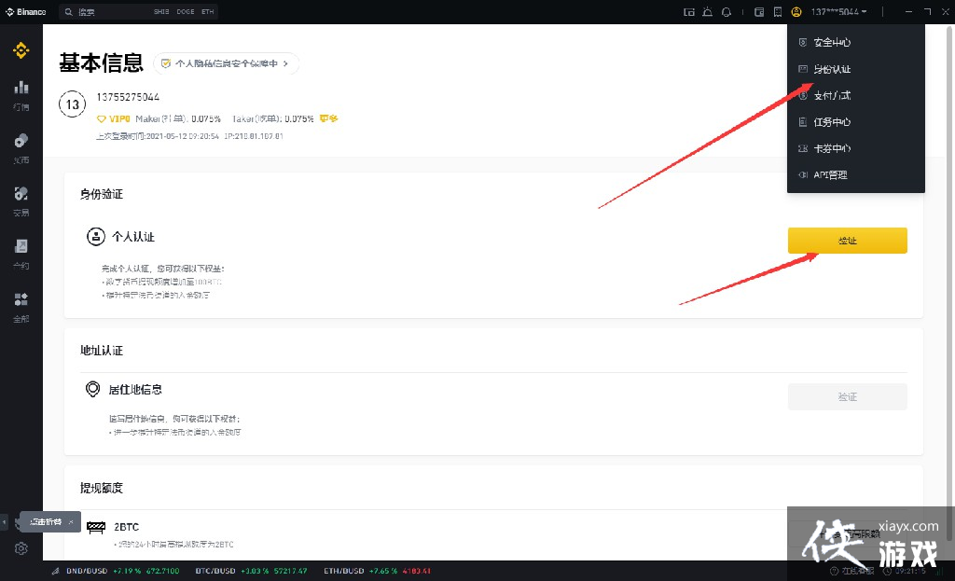The width and height of the screenshot is (955, 581).
Task: Select 身份认证 from the account menu
Action: point(831,69)
